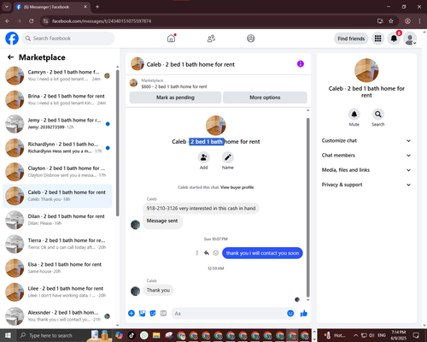Open Clayton conversation in list
427x342 pixels.
[x=57, y=172]
